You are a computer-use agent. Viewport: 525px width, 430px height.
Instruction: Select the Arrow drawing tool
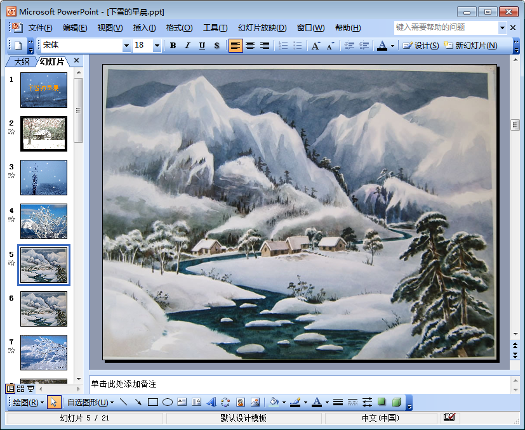[138, 402]
